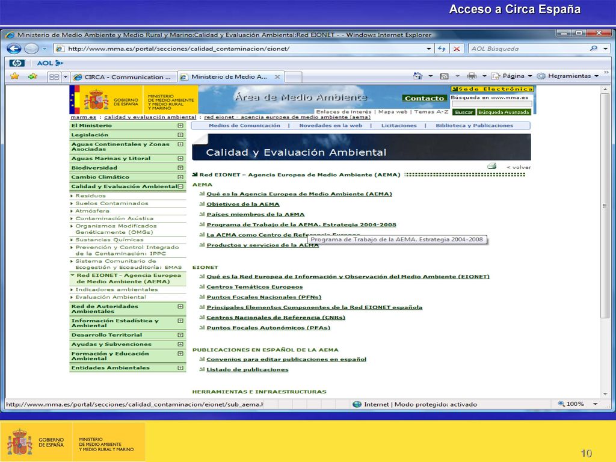616x462 pixels.
Task: Click the RSS feeds icon
Action: (444, 76)
